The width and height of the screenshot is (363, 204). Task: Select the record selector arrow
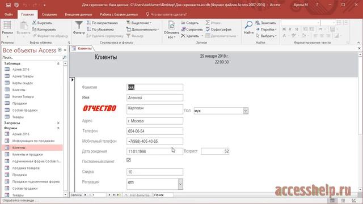click(x=72, y=80)
